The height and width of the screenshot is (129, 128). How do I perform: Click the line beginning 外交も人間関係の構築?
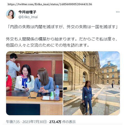[x=62, y=39]
